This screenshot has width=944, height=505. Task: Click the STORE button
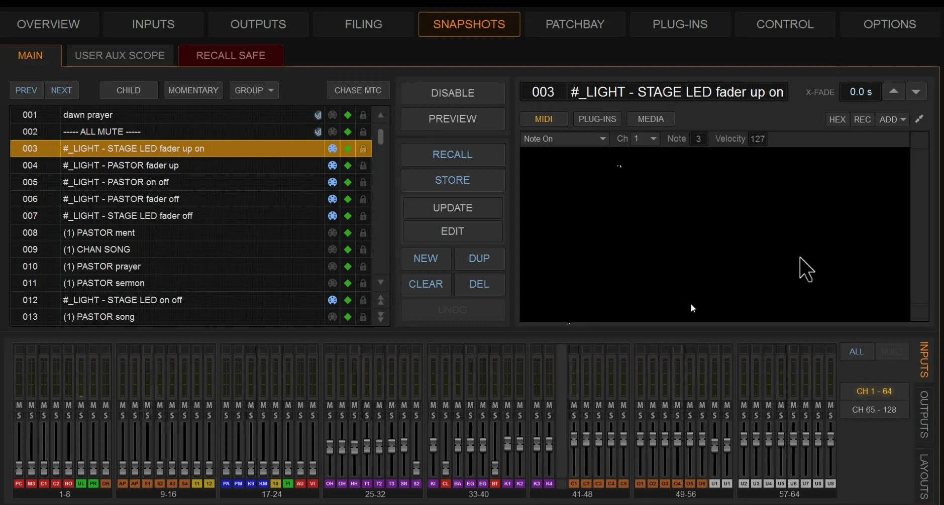pos(453,180)
